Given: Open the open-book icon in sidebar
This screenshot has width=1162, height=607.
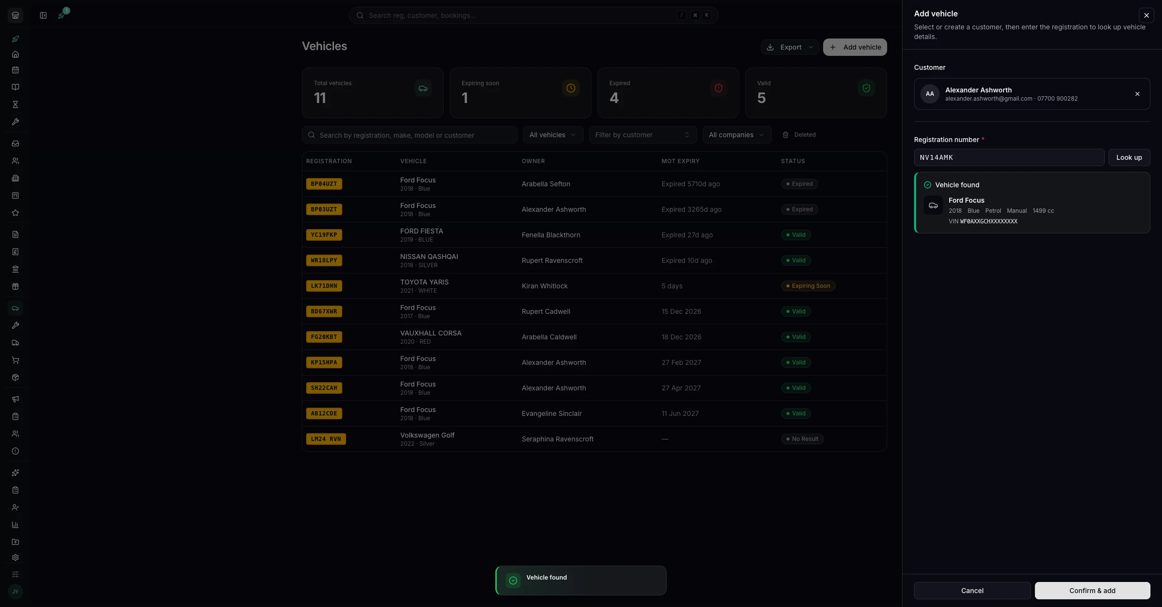Looking at the screenshot, I should (15, 87).
